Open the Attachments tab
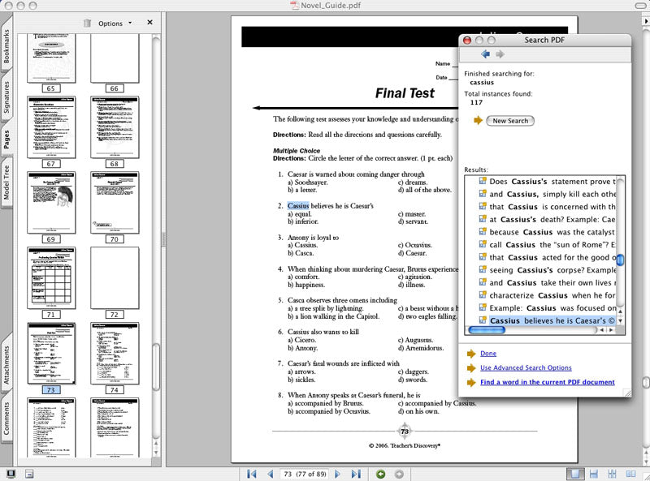Viewport: 650px width, 481px height. coord(7,365)
